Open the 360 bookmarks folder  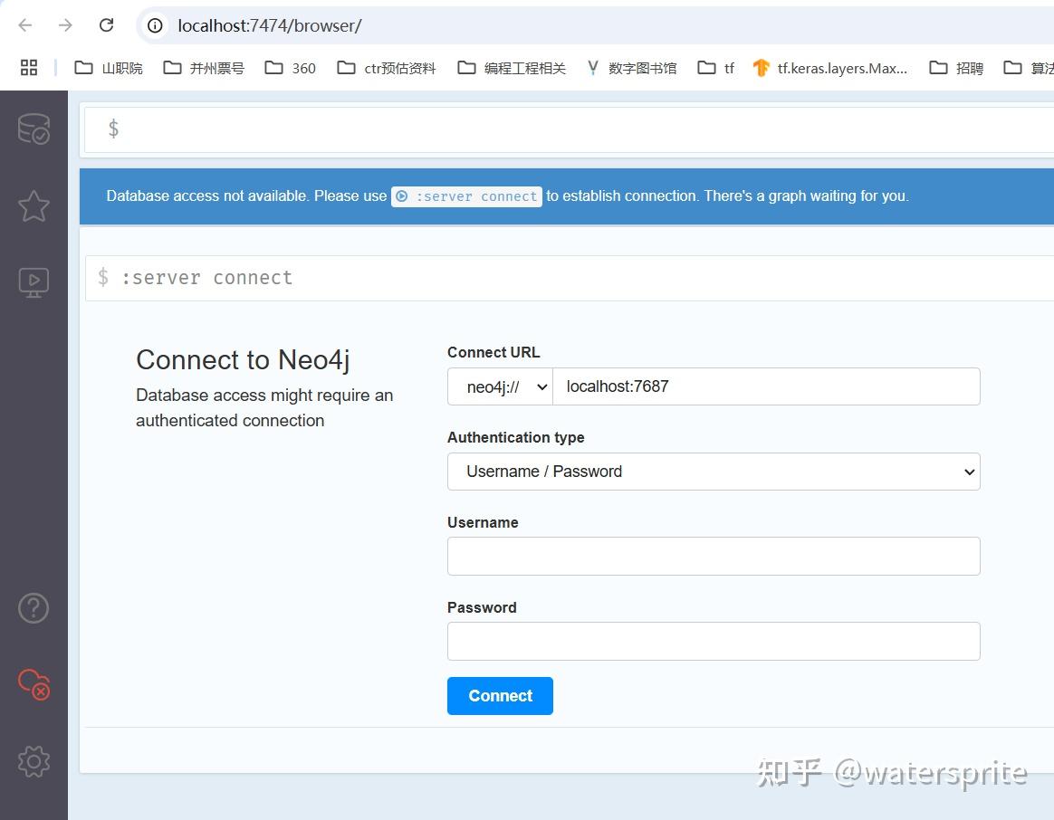point(290,67)
